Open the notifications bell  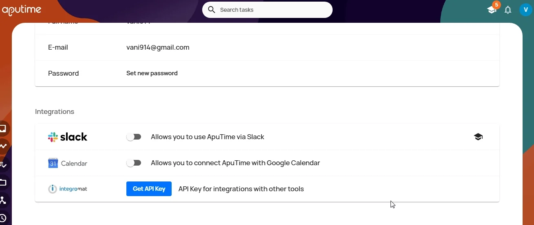click(508, 10)
